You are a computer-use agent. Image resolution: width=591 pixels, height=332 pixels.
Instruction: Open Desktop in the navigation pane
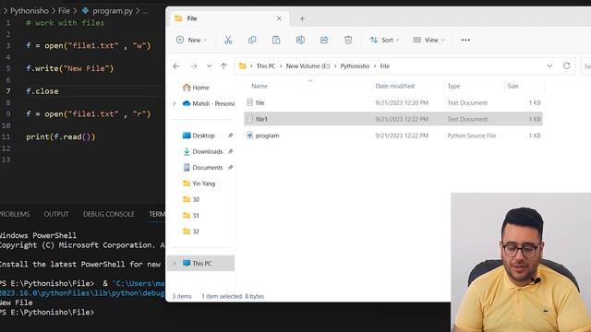click(199, 136)
